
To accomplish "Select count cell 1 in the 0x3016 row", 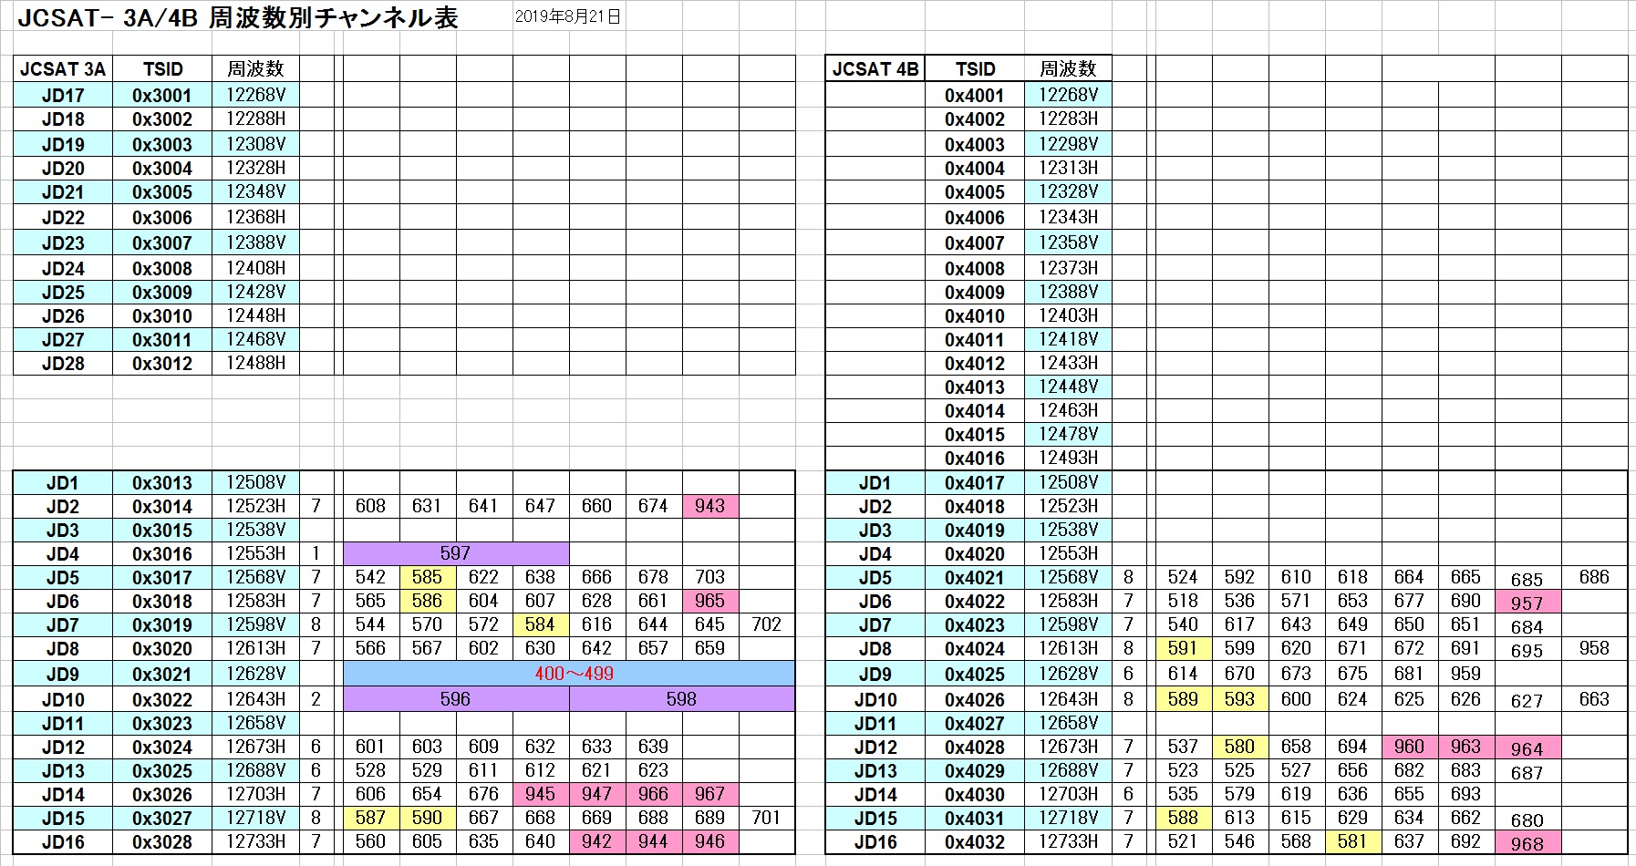I will pos(316,553).
